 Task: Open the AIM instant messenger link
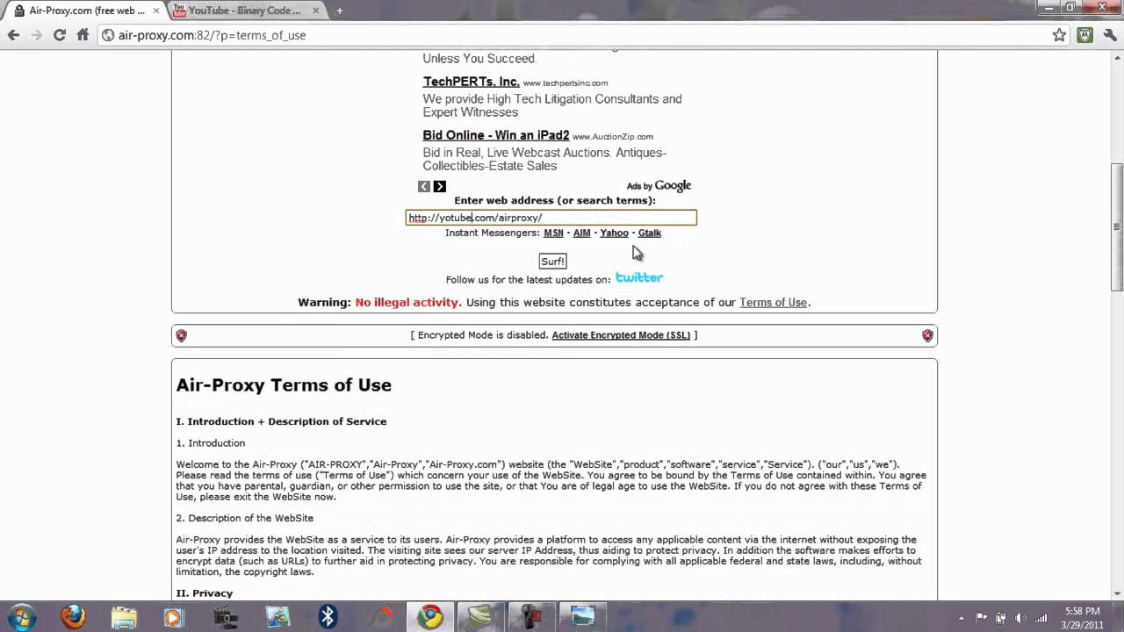tap(581, 233)
